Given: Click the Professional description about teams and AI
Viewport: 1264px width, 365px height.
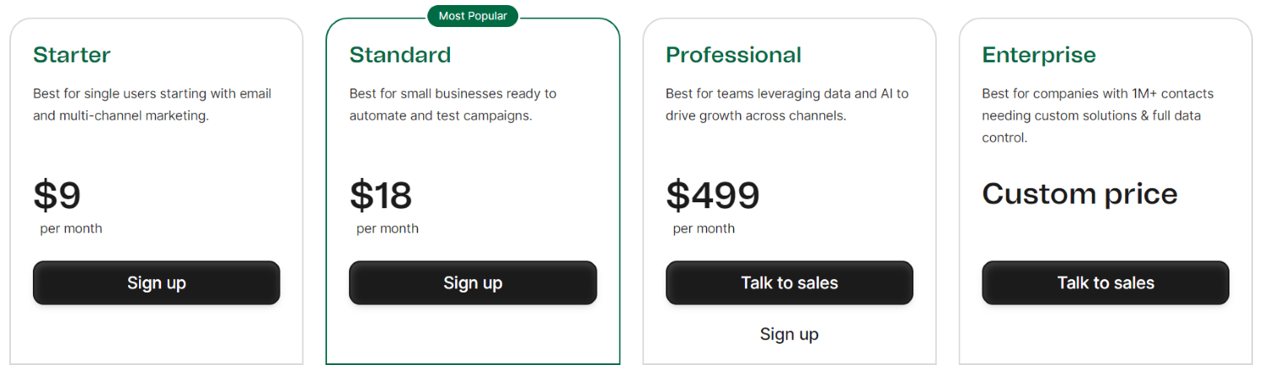Looking at the screenshot, I should pos(787,105).
